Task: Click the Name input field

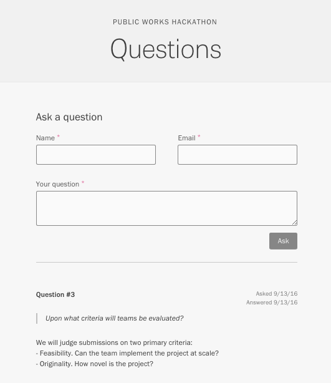Action: coord(96,155)
